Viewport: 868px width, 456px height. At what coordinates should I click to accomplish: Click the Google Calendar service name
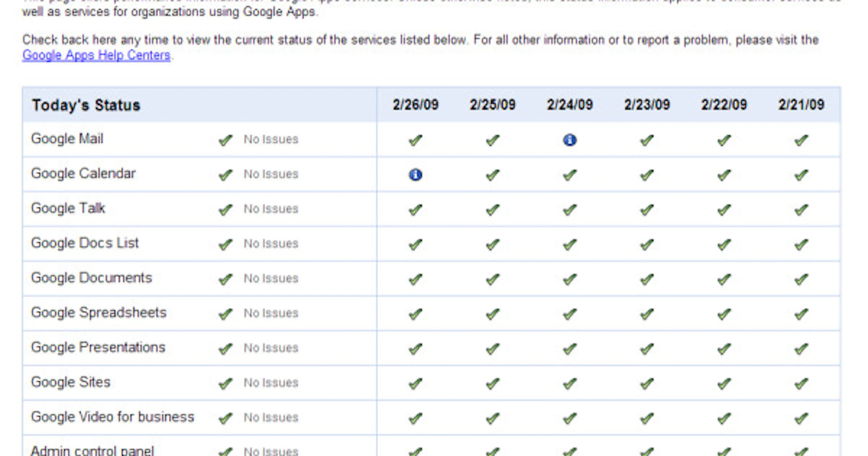point(84,173)
